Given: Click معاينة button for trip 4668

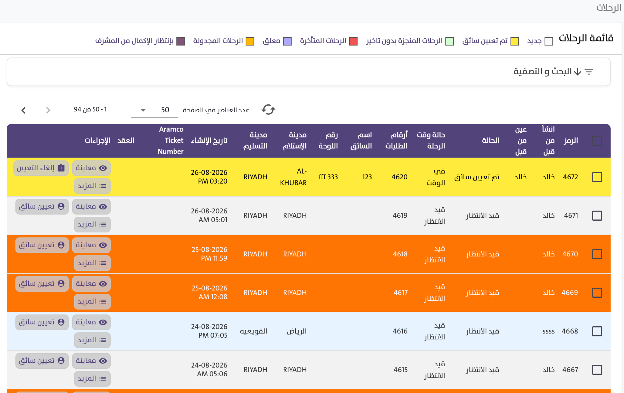Looking at the screenshot, I should click(x=91, y=322).
